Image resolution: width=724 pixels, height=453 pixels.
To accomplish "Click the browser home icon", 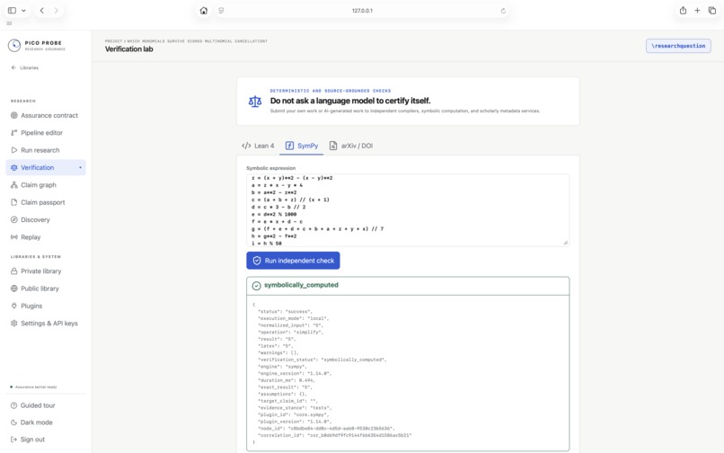I will (x=204, y=11).
